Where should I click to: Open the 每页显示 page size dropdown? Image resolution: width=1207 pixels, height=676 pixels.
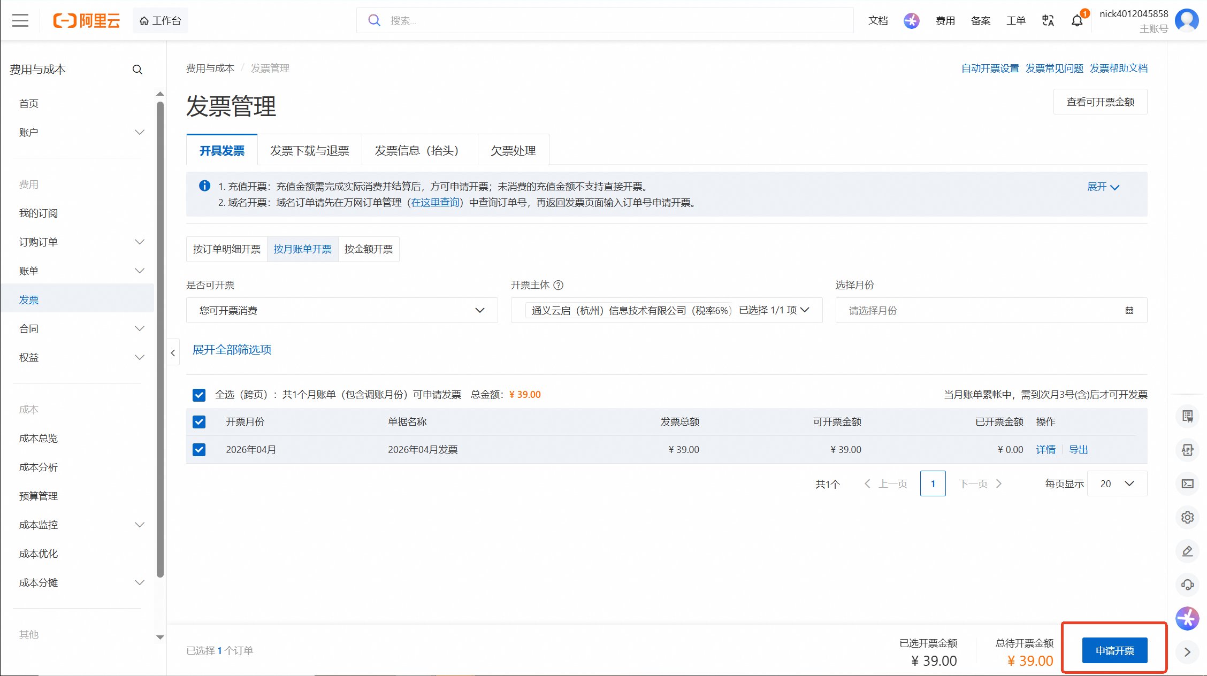point(1117,483)
